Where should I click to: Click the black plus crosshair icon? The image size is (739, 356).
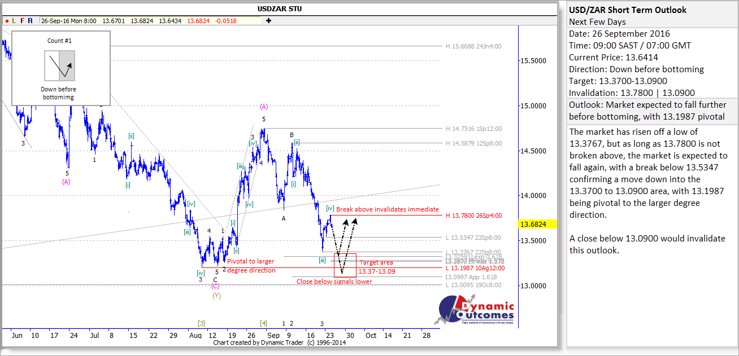(x=268, y=21)
